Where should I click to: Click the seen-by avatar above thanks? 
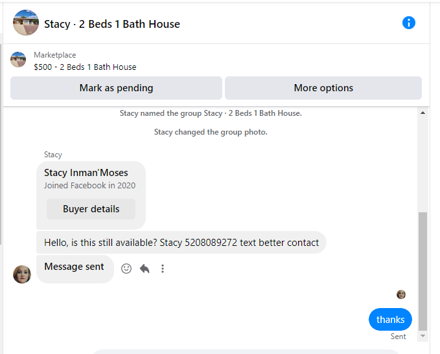tap(401, 294)
